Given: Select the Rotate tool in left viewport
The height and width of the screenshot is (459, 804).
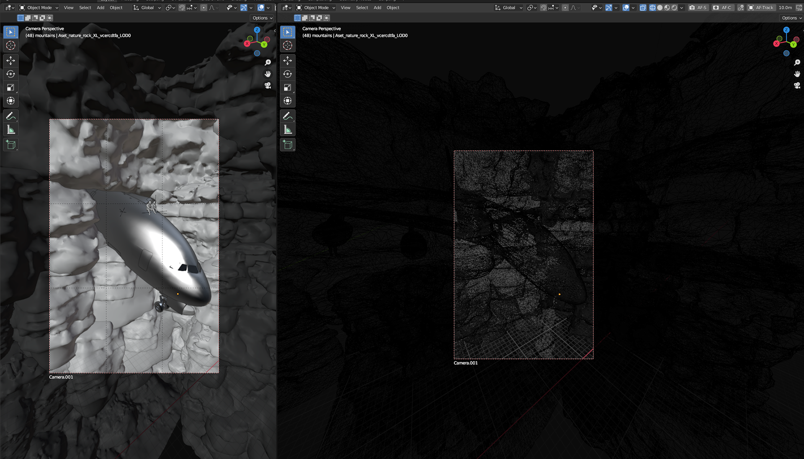Looking at the screenshot, I should (x=10, y=74).
